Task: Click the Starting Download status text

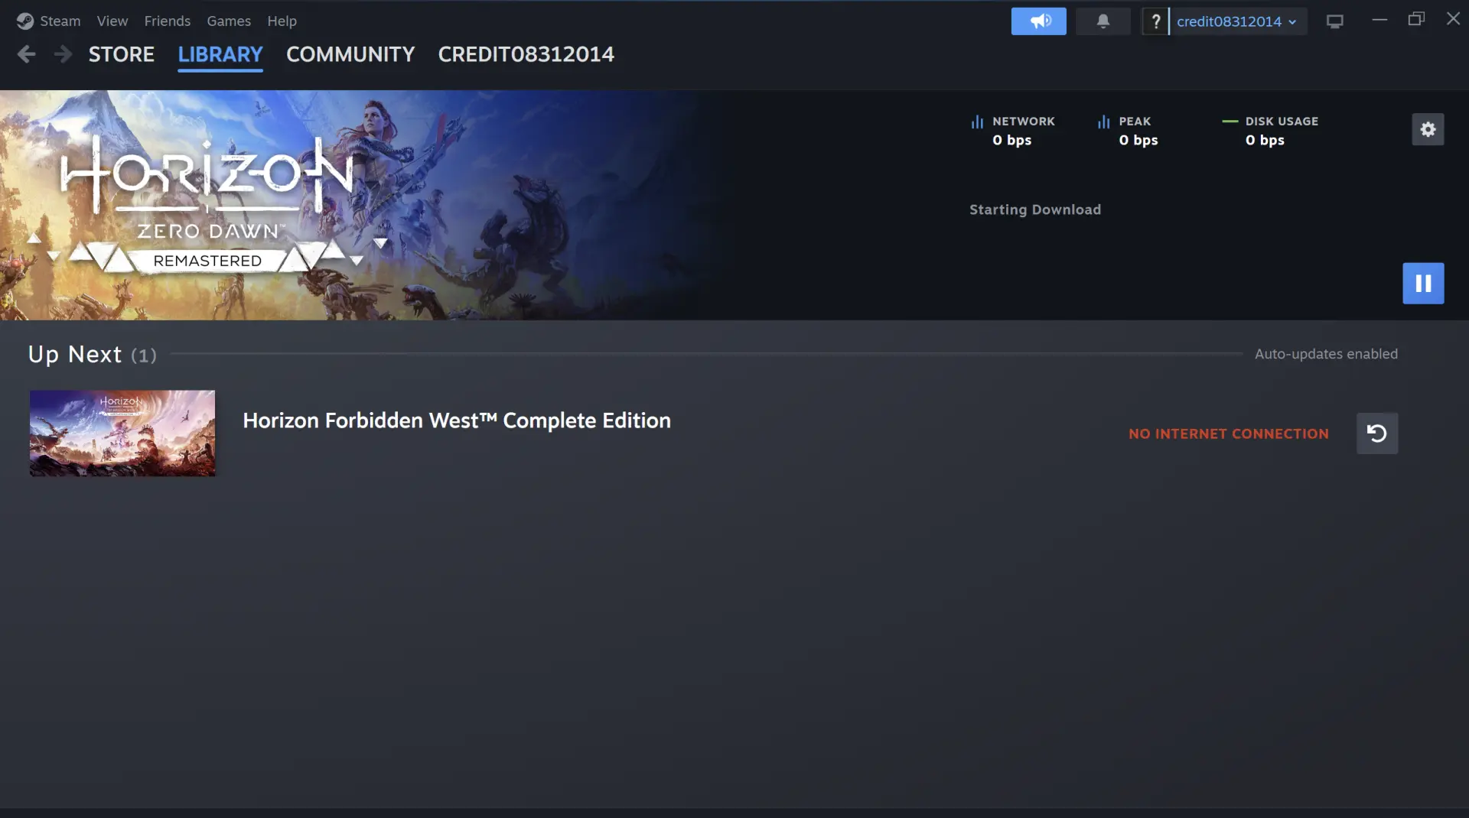Action: coord(1035,209)
